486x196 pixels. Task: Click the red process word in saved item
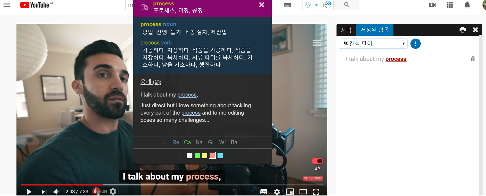[396, 59]
